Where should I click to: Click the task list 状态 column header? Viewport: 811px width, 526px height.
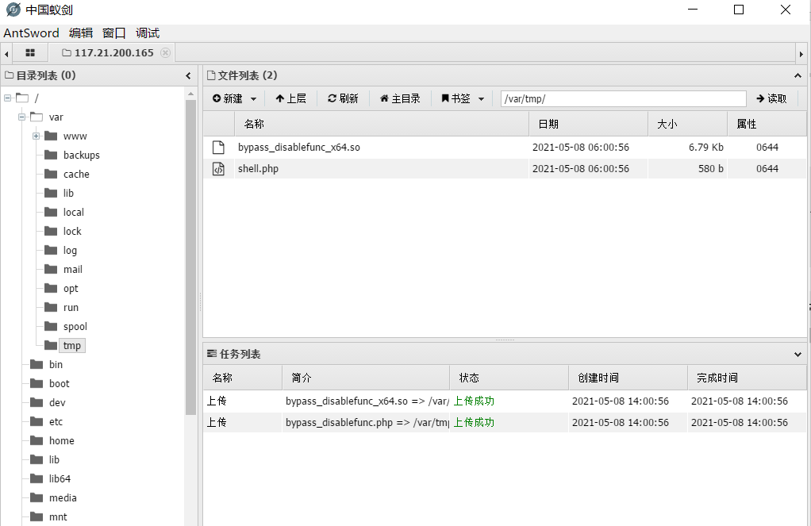click(x=509, y=378)
